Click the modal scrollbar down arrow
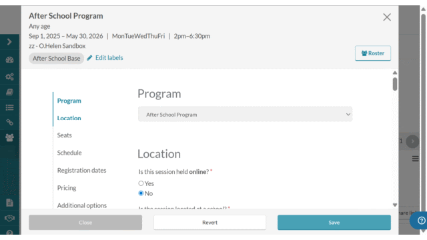Image resolution: width=427 pixels, height=240 pixels. [395, 205]
